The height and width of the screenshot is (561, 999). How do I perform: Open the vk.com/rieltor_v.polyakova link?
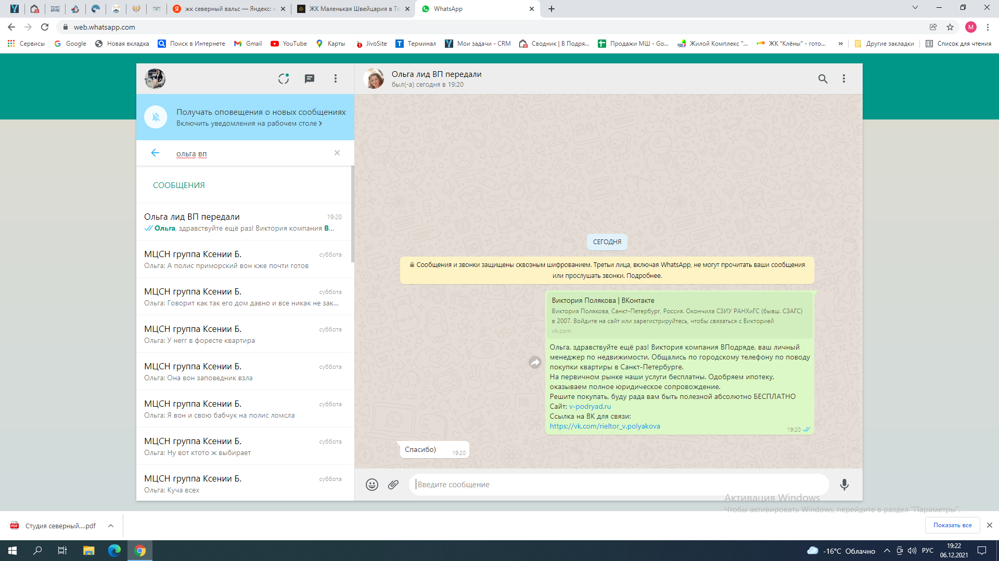605,426
